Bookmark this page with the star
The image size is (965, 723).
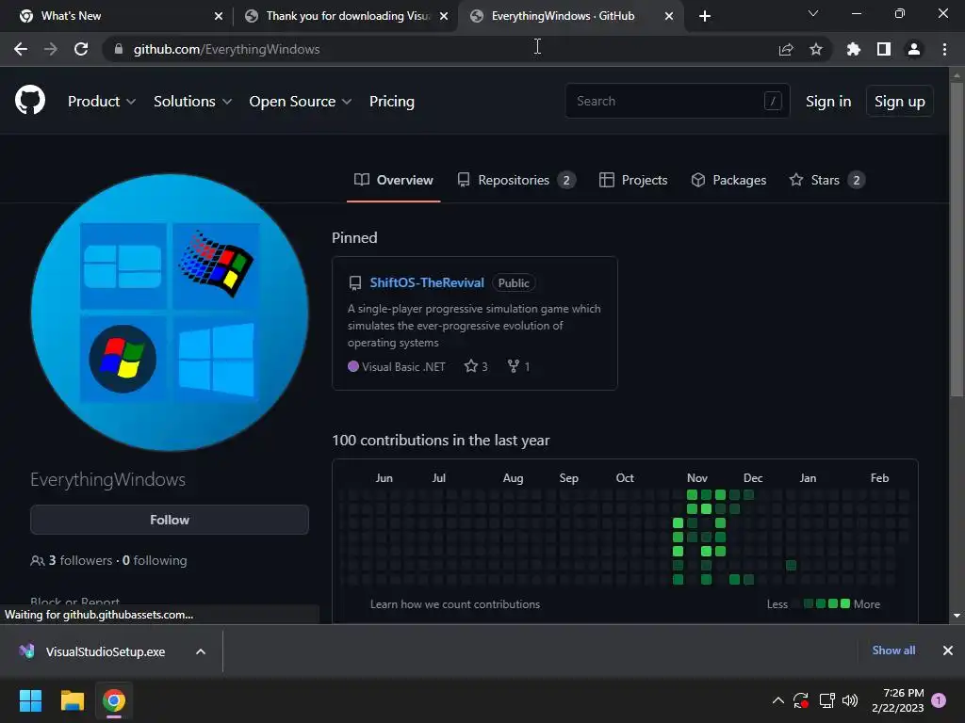pos(816,49)
